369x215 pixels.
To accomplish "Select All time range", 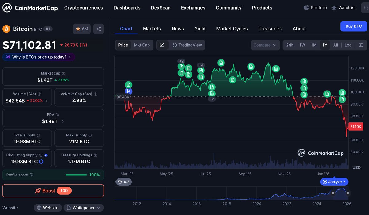I will 335,45.
